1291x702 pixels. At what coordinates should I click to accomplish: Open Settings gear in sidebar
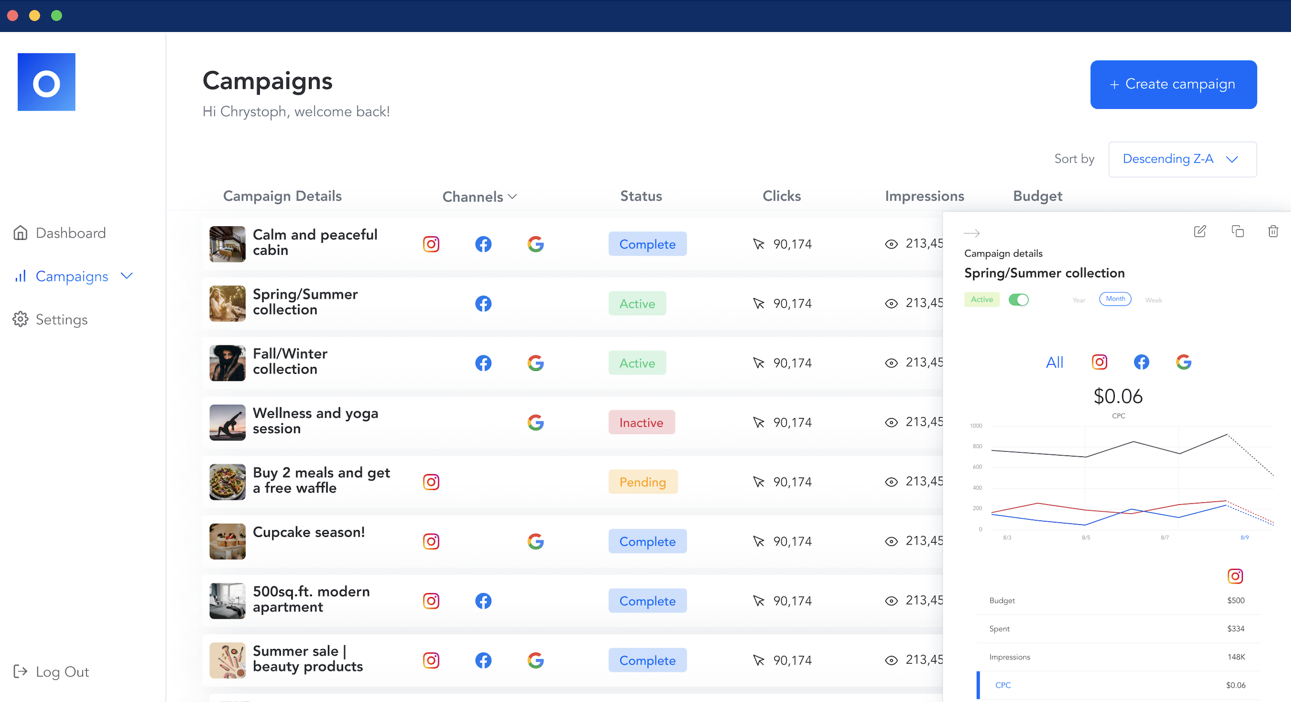[x=20, y=319]
